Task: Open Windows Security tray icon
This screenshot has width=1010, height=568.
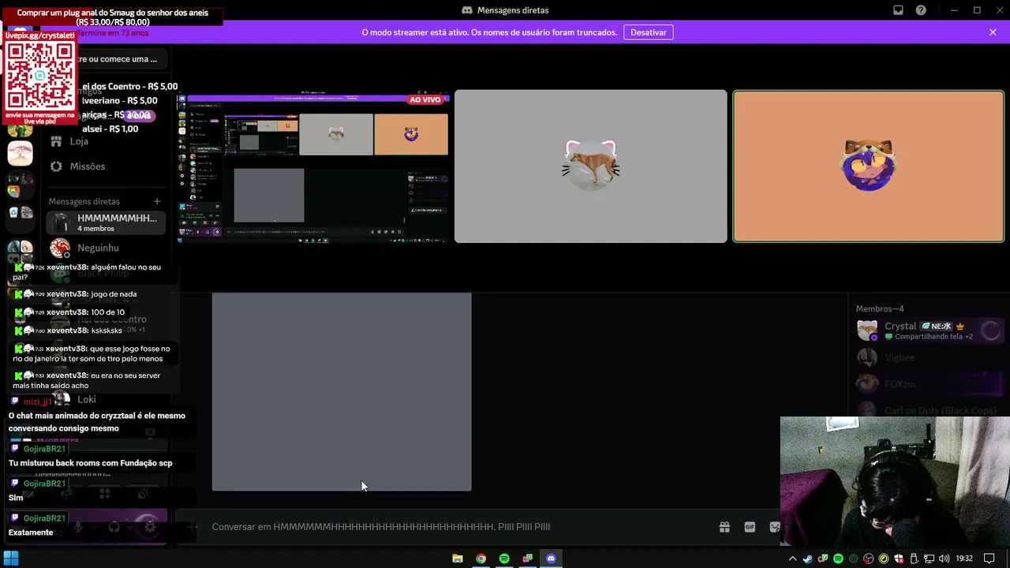Action: click(x=899, y=559)
